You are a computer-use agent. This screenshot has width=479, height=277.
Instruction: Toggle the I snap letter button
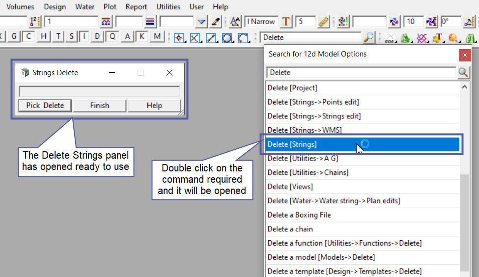(x=85, y=36)
